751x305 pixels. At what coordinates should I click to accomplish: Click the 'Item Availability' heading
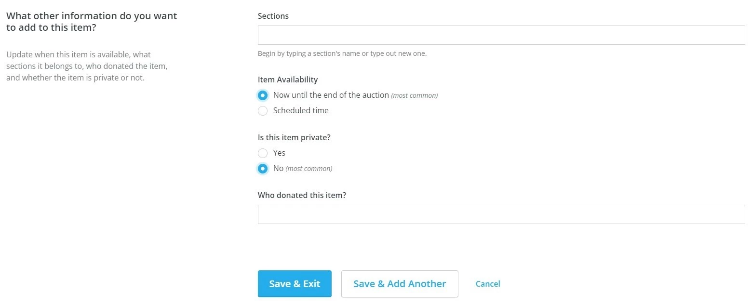coord(288,80)
